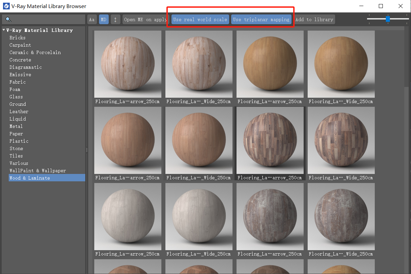The height and width of the screenshot is (274, 411).
Task: Collapse the V-Ray Material Library tree
Action: coord(4,30)
